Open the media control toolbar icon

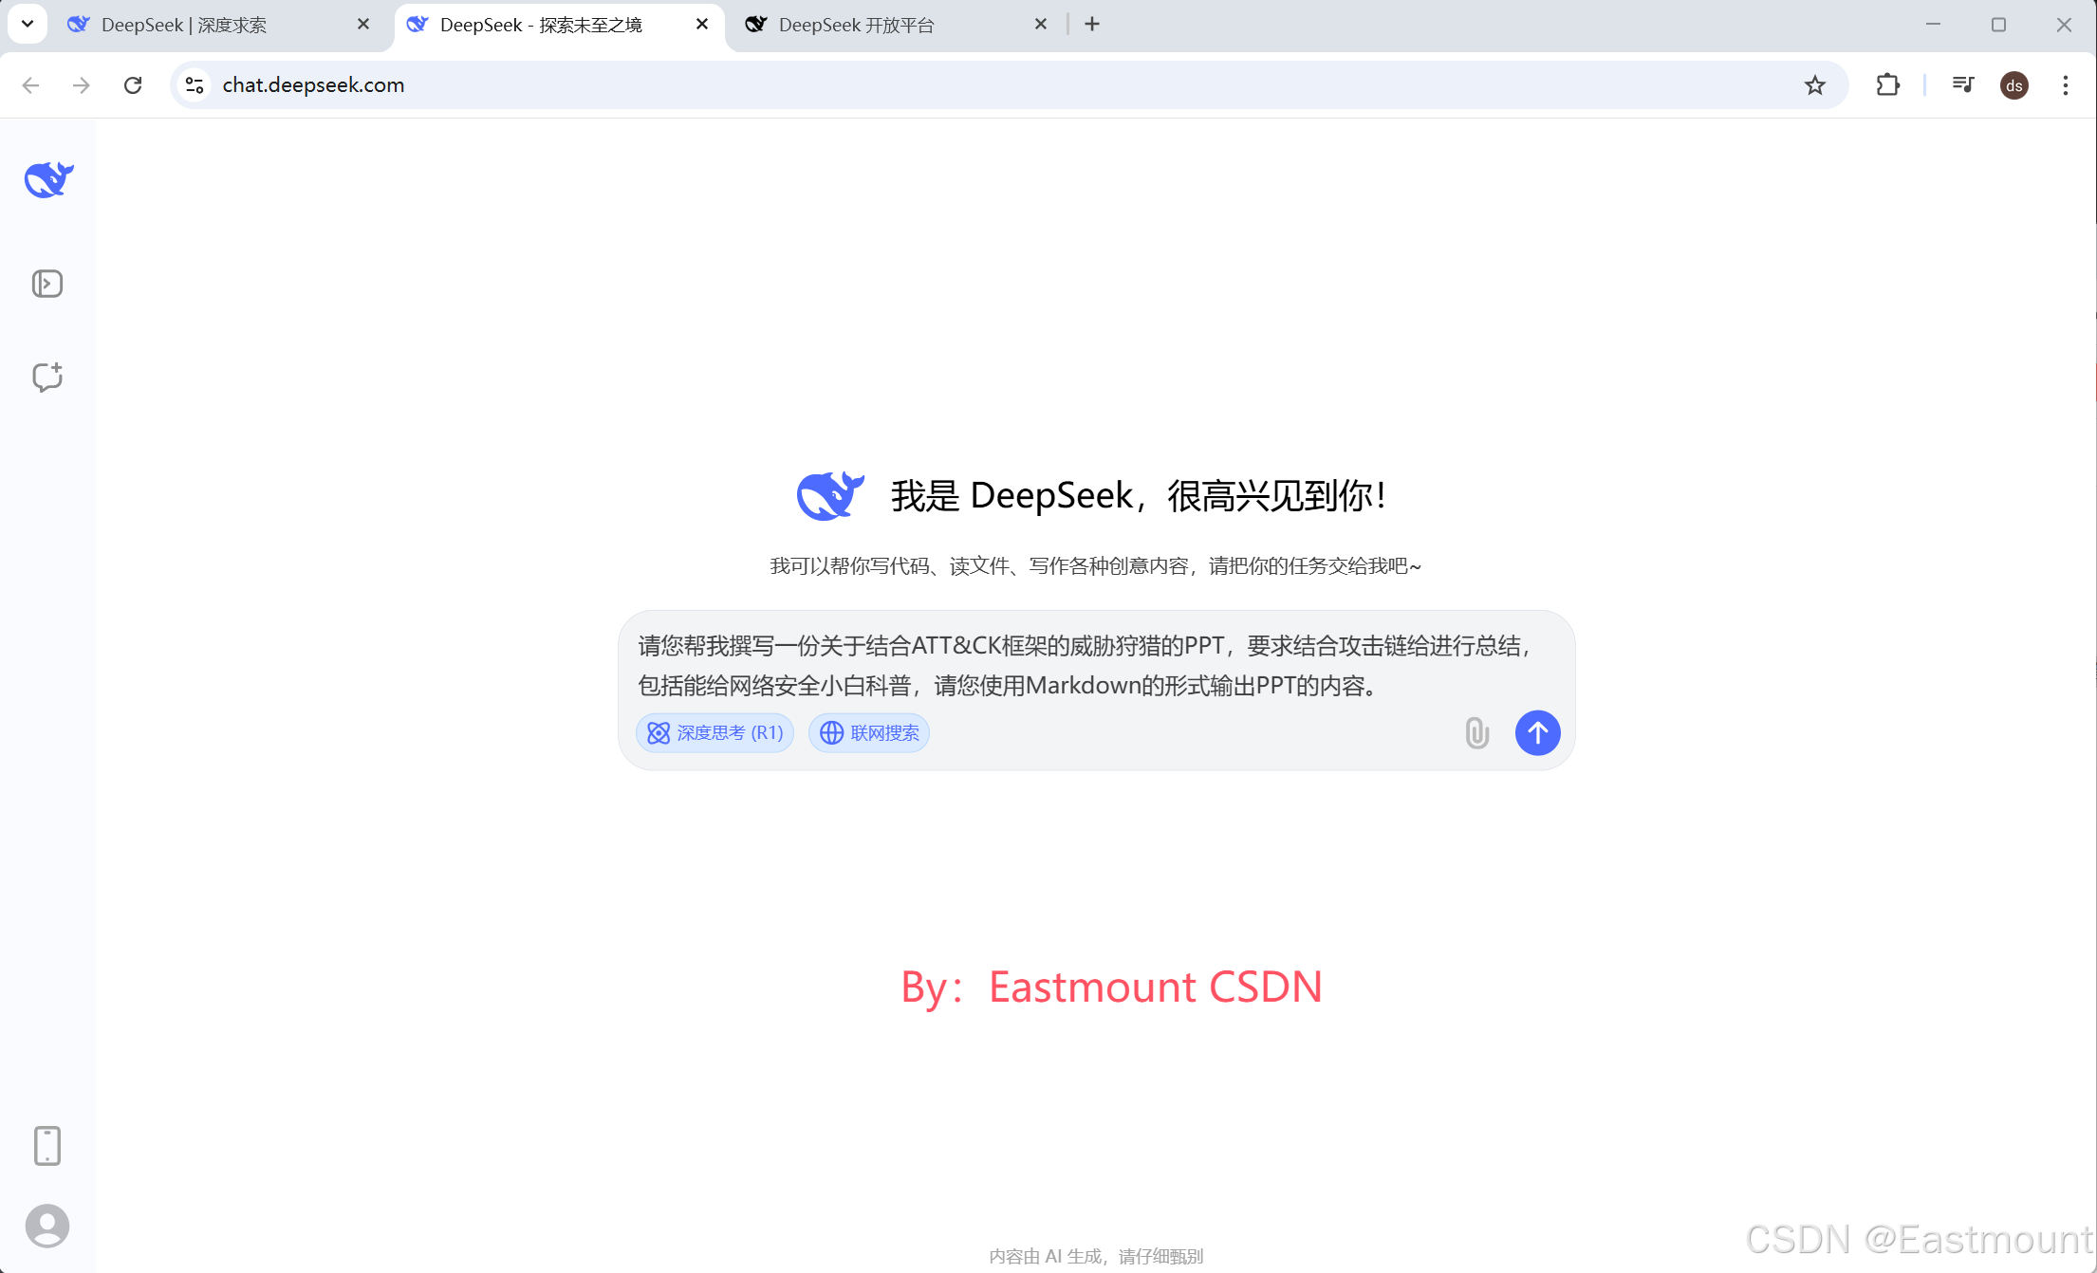(1962, 85)
